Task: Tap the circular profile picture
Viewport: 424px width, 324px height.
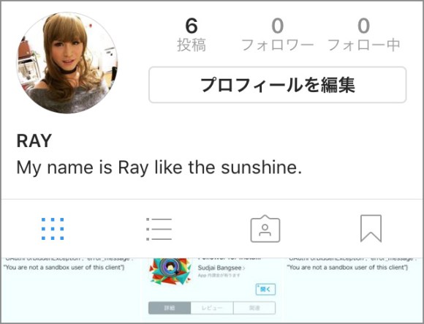Action: click(x=67, y=63)
